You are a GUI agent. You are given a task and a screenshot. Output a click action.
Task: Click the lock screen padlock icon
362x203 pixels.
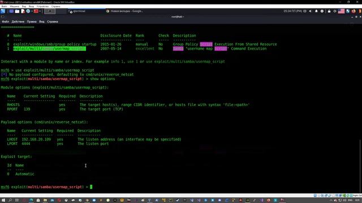pyautogui.click(x=329, y=11)
